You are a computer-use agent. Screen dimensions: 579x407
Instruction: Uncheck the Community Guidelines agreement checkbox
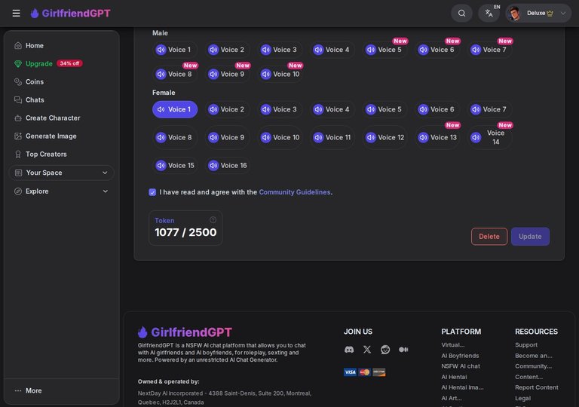click(152, 192)
